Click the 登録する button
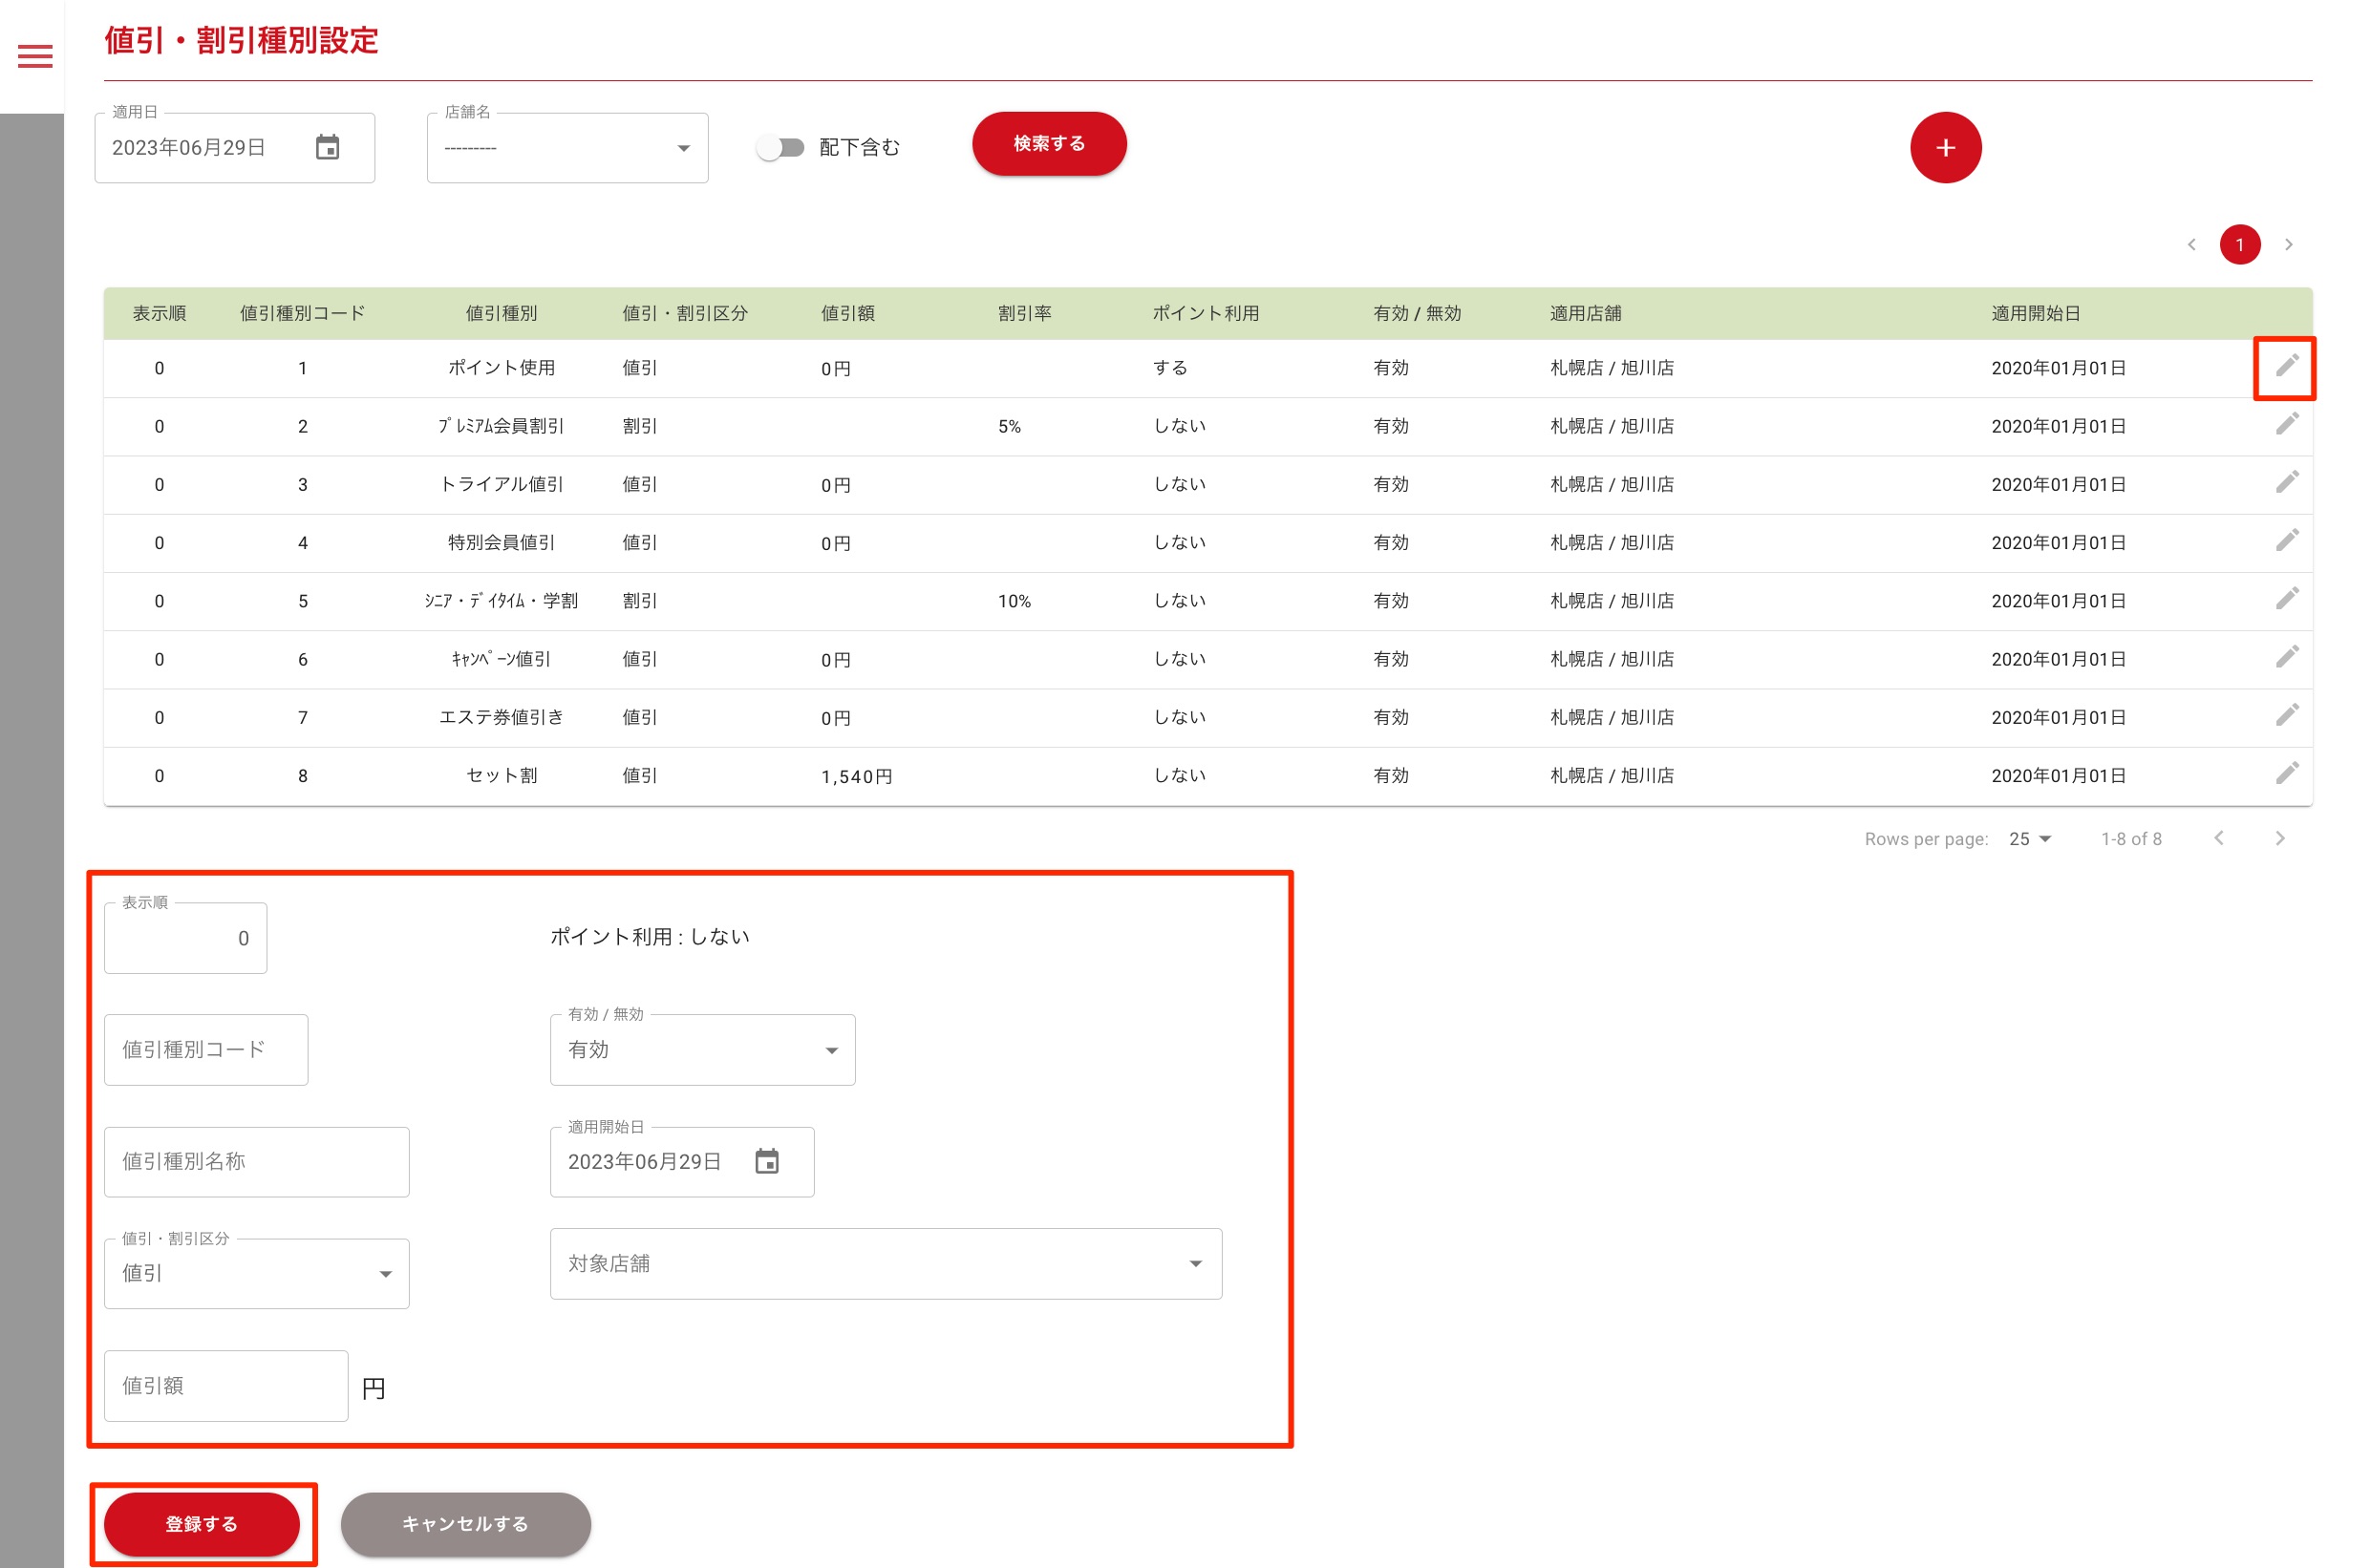This screenshot has height=1568, width=2371. point(203,1523)
